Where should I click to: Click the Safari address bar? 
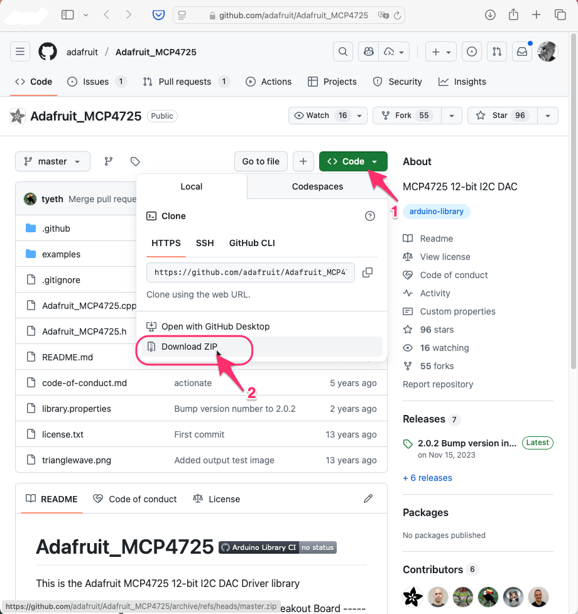289,15
